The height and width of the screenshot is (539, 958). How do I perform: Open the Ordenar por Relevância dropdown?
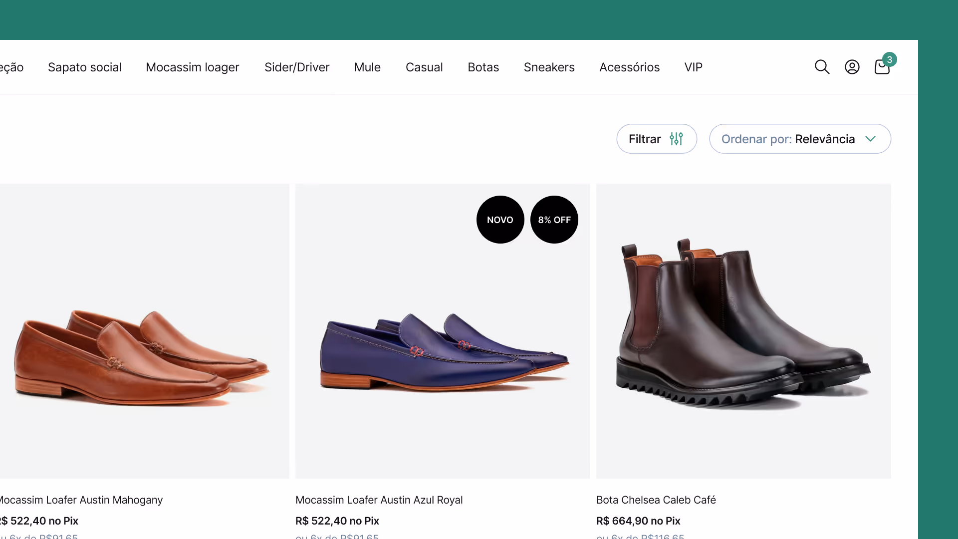800,139
